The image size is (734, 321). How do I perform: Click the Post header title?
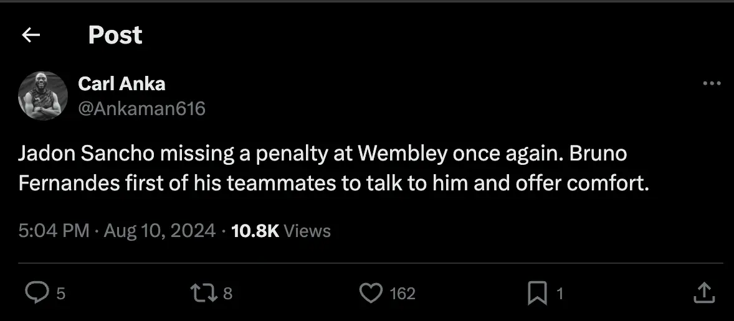click(x=115, y=35)
